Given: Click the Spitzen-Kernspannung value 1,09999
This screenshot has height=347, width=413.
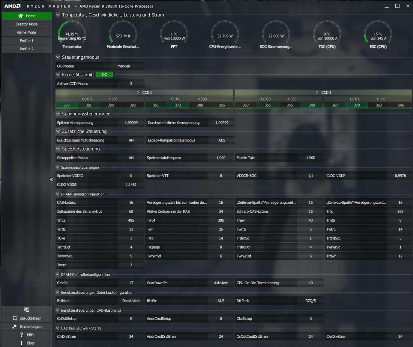Looking at the screenshot, I should click(131, 123).
